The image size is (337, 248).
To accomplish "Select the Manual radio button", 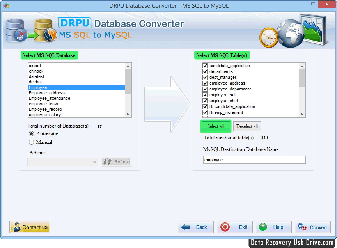I will 31,142.
